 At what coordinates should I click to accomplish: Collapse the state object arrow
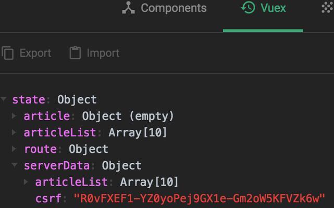pos(4,99)
